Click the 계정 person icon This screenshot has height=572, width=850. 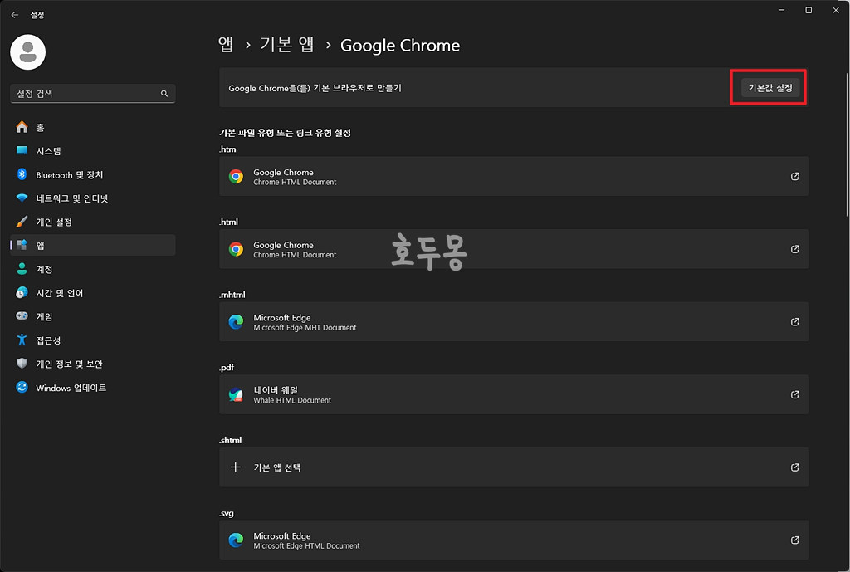[x=22, y=269]
